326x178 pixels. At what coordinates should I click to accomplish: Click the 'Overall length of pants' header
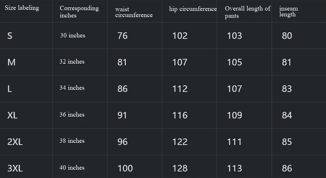coord(247,12)
